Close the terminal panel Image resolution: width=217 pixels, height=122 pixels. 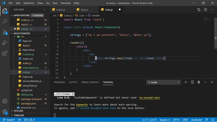click(212, 82)
